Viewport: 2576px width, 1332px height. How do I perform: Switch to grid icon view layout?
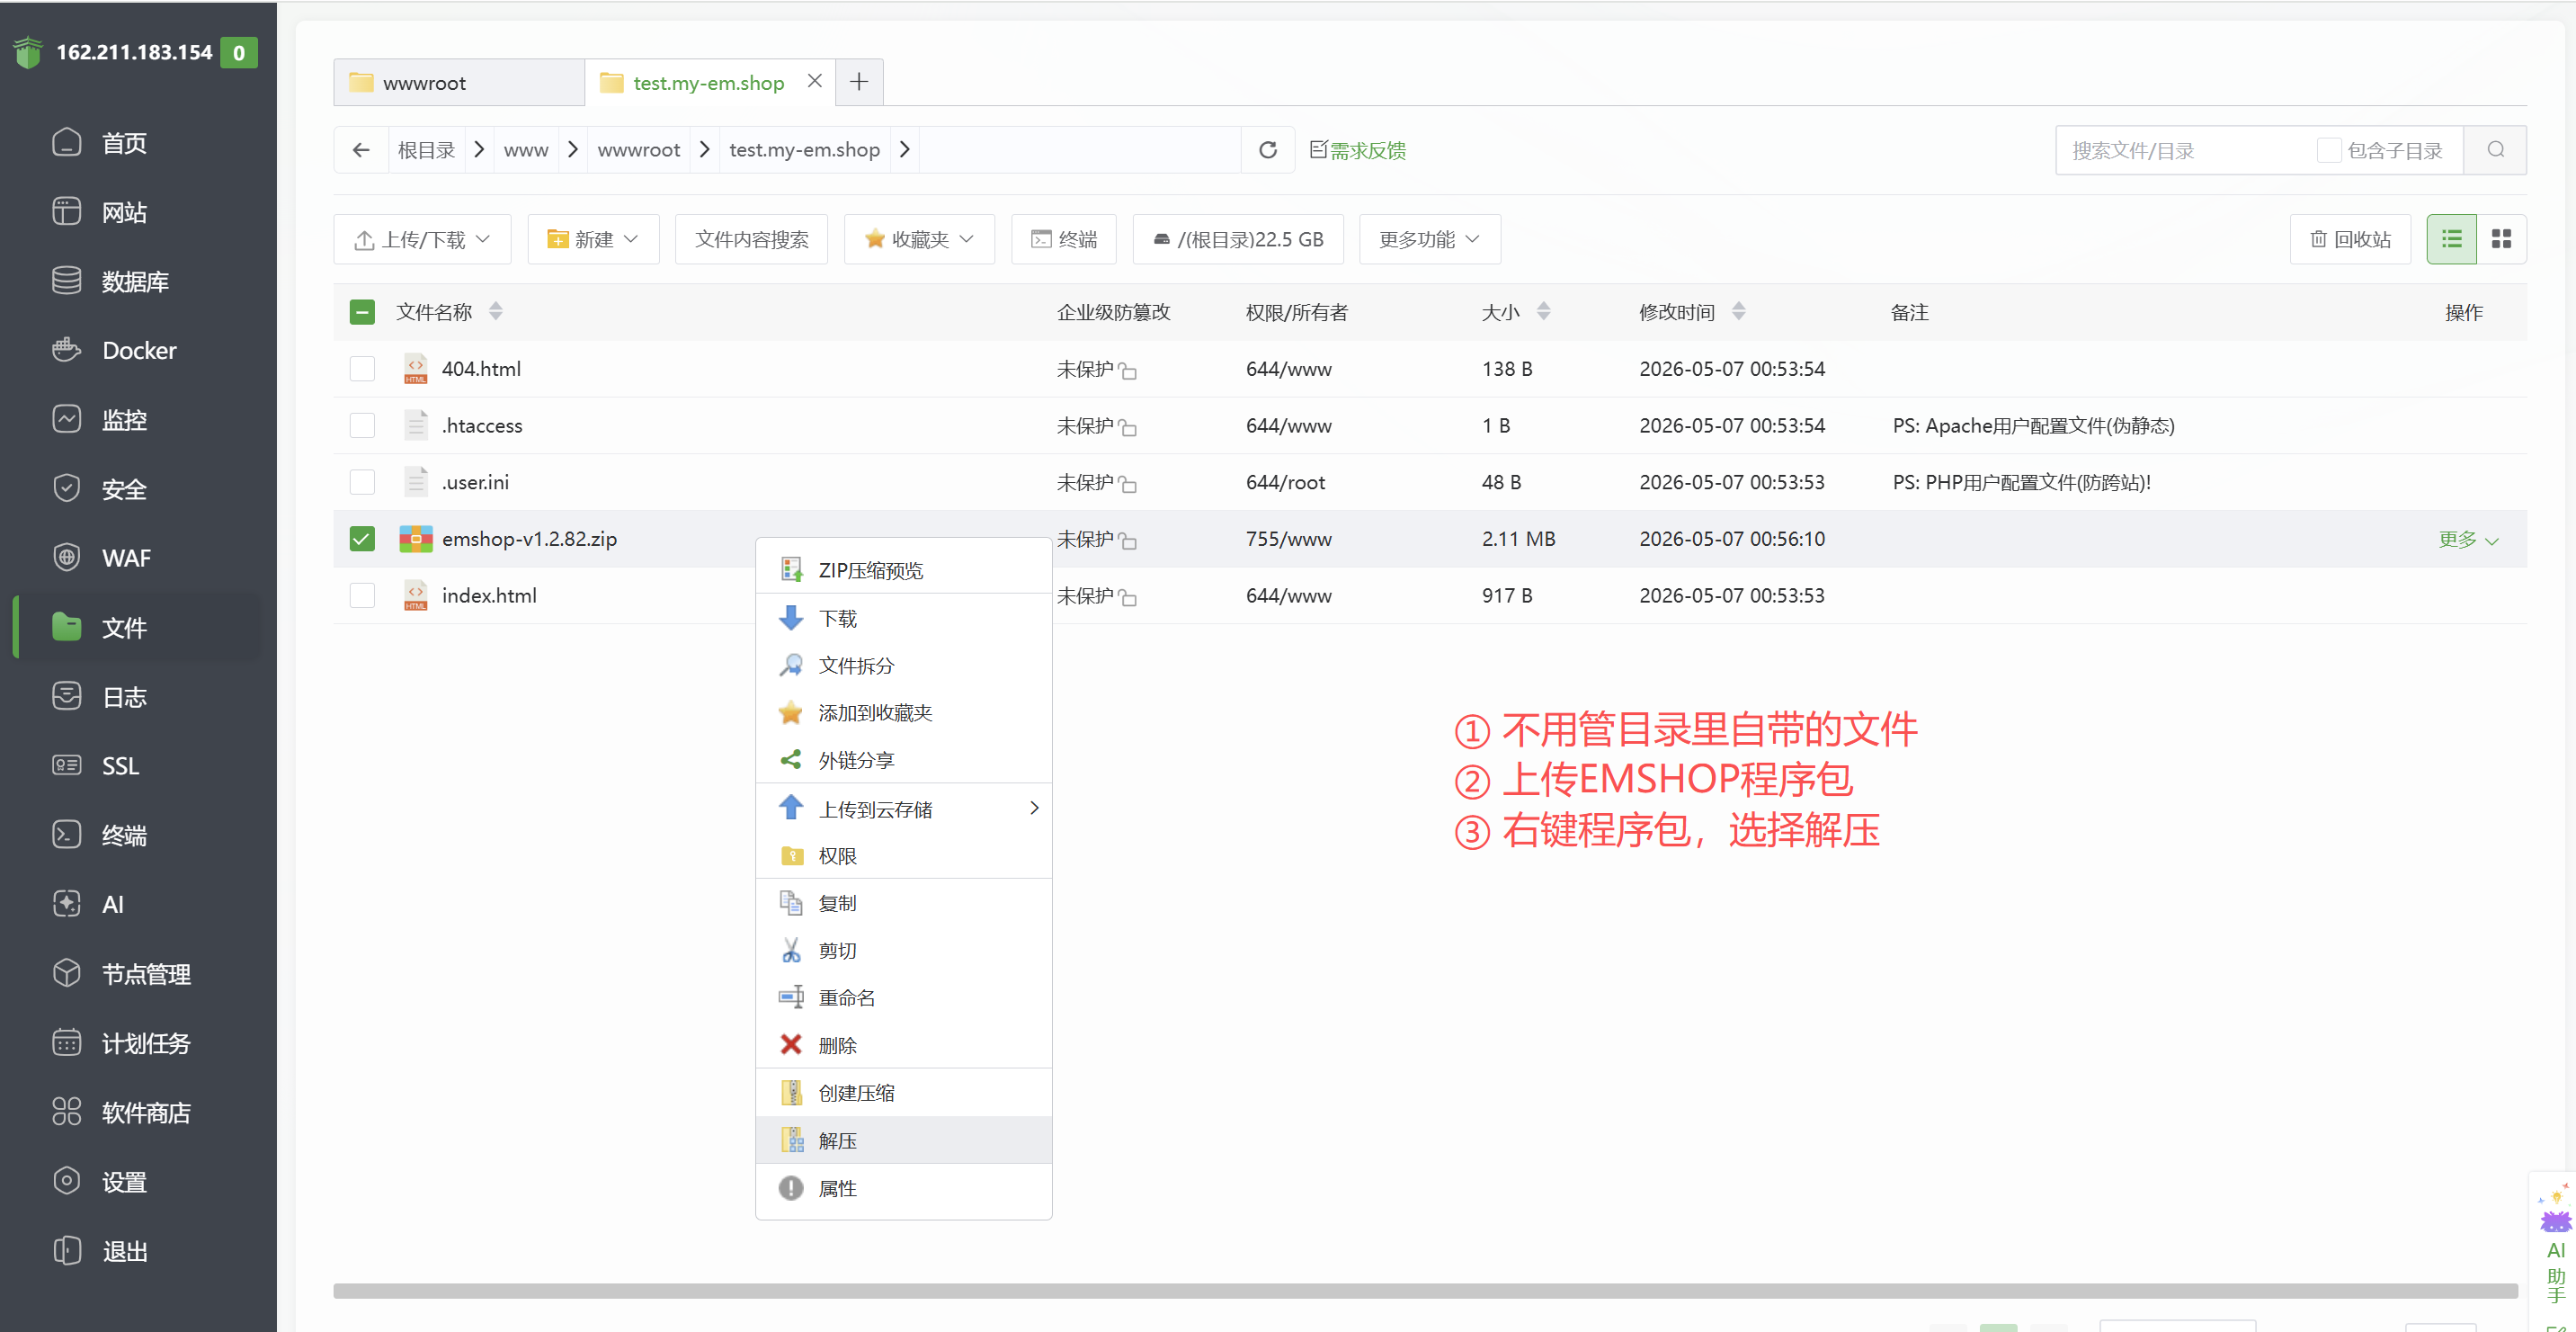[x=2502, y=239]
